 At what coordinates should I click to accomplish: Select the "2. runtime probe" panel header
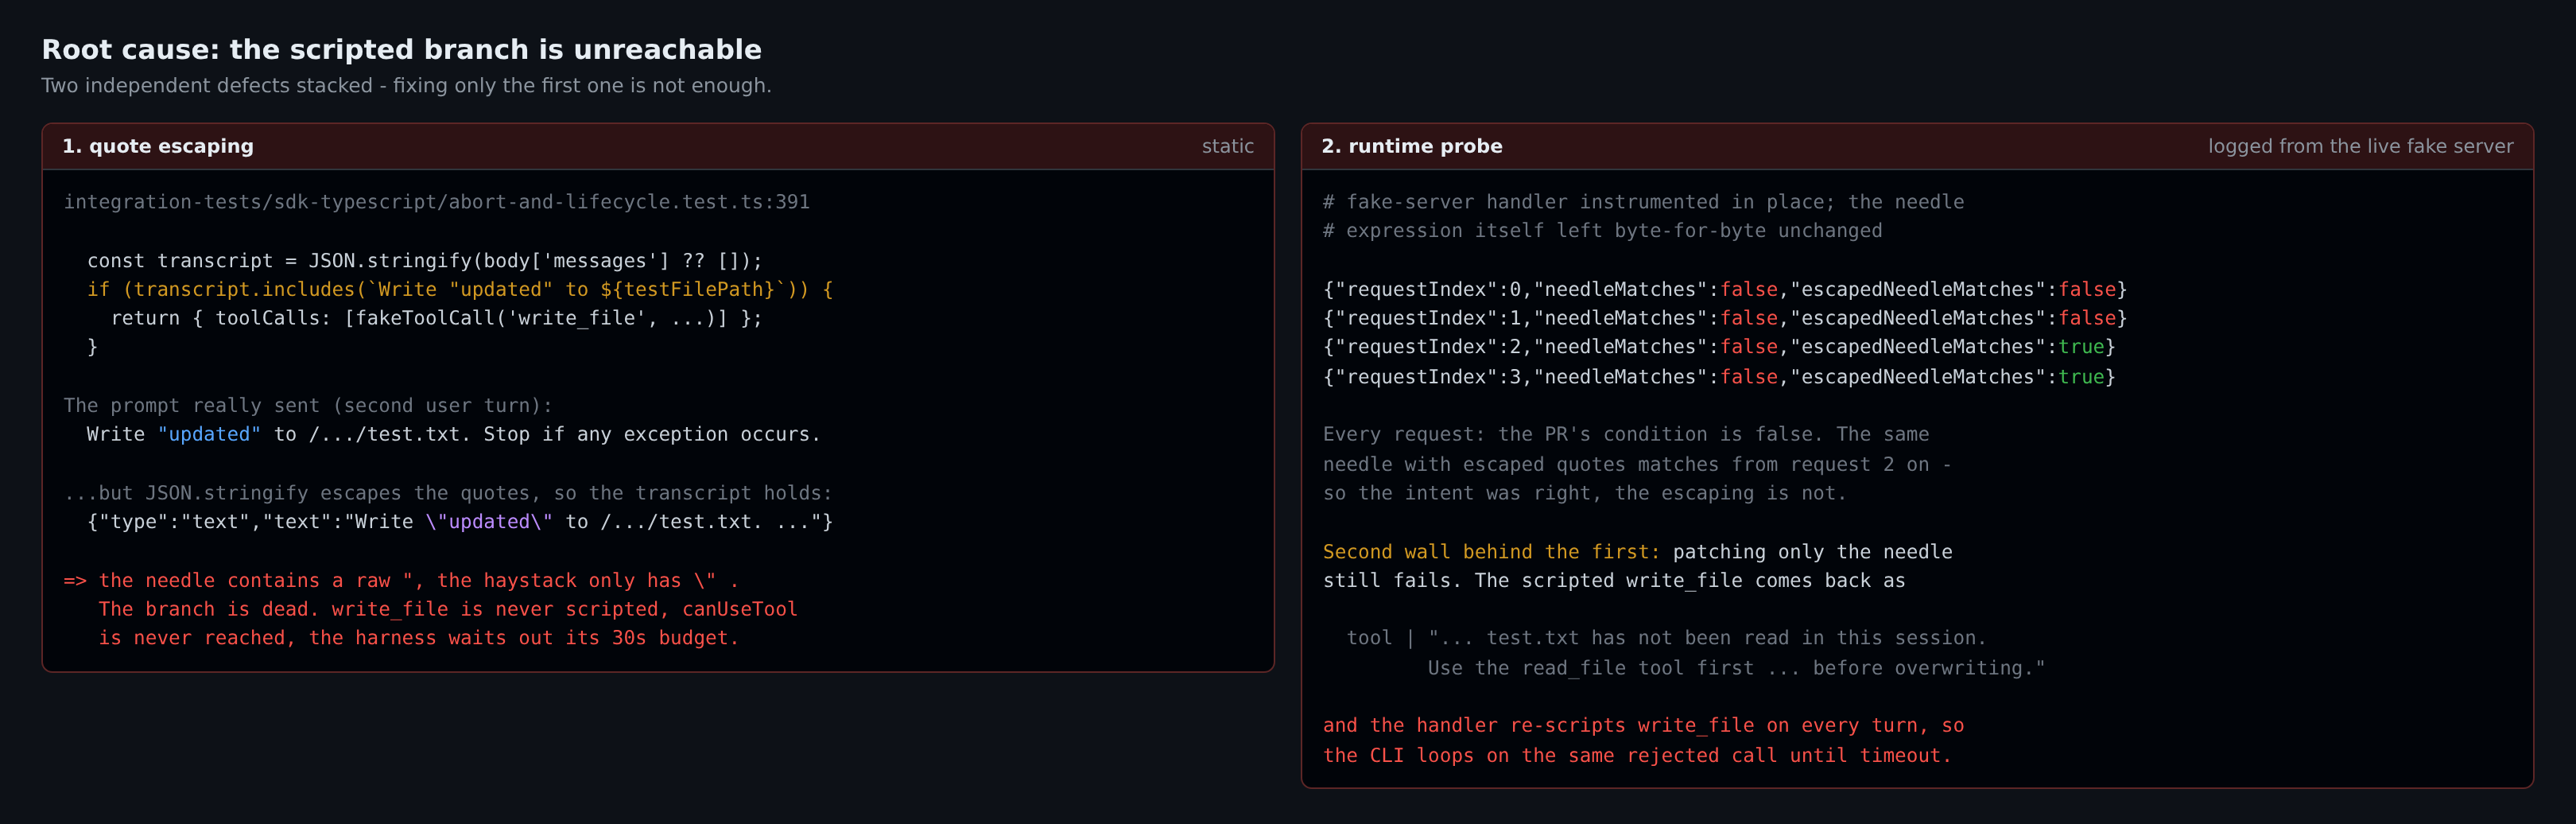tap(1917, 146)
